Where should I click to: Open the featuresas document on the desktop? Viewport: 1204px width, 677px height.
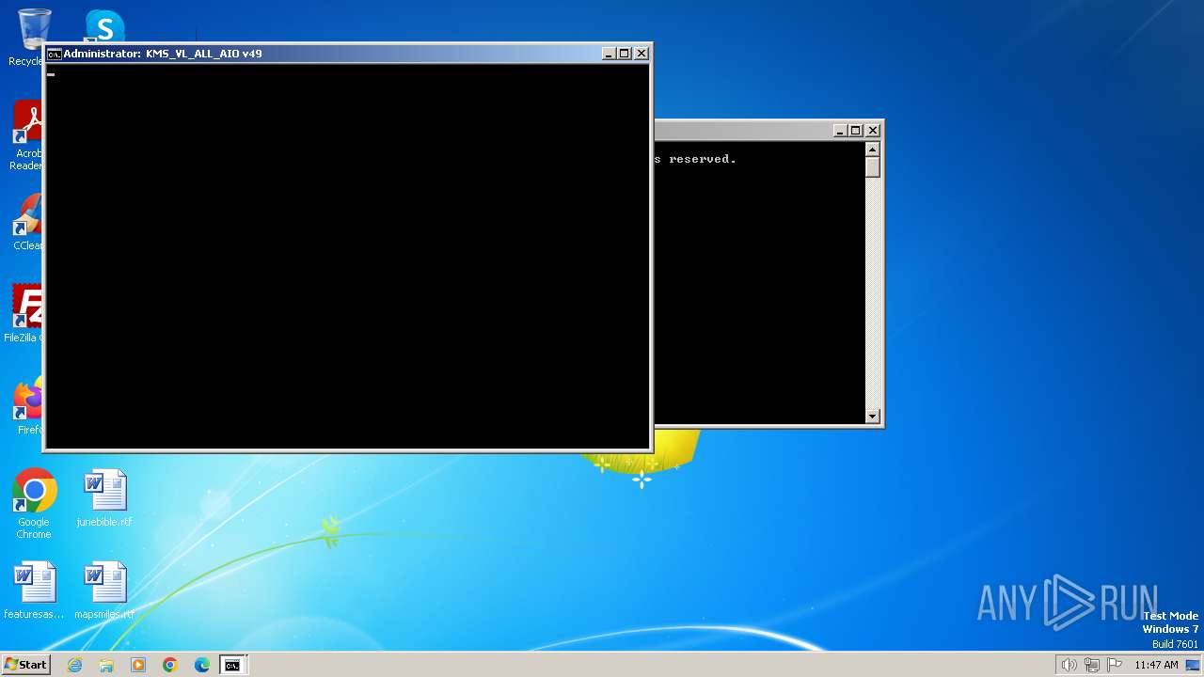[x=34, y=591]
